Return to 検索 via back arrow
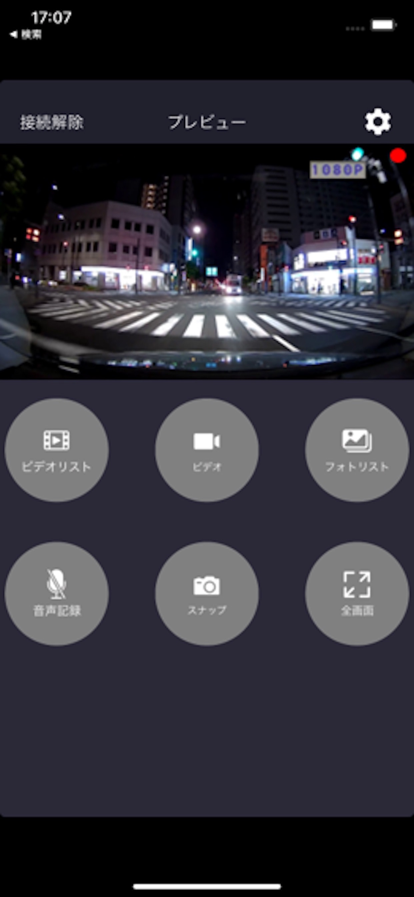 click(x=26, y=34)
